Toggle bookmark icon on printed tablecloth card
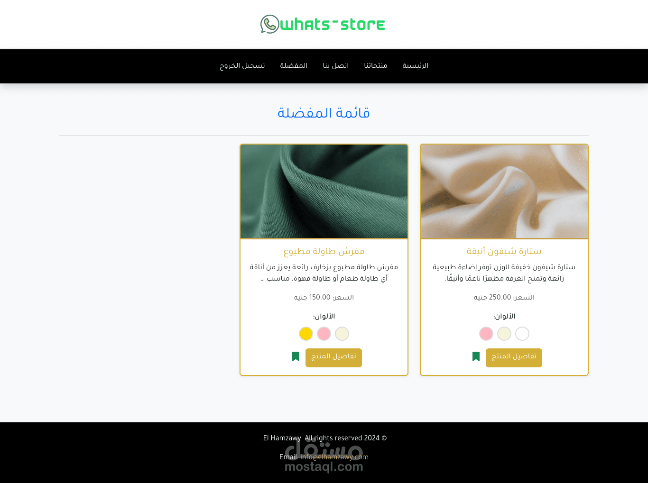 point(296,356)
